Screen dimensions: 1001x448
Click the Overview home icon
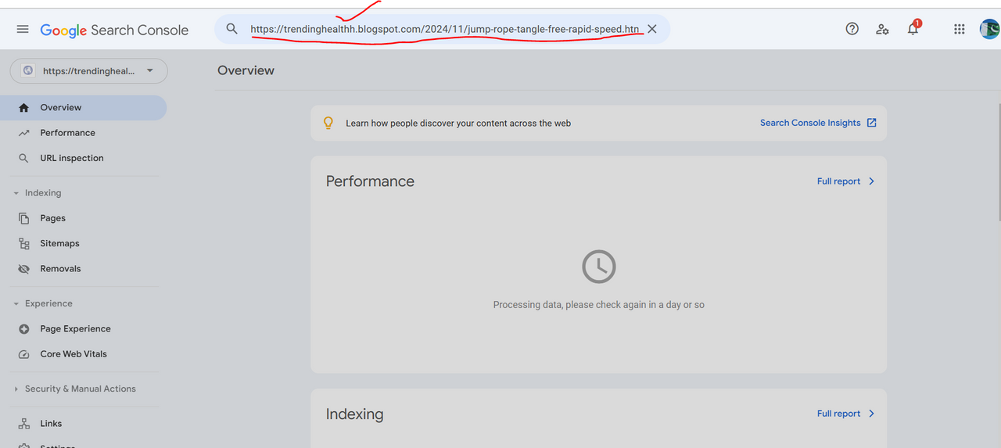[x=23, y=108]
